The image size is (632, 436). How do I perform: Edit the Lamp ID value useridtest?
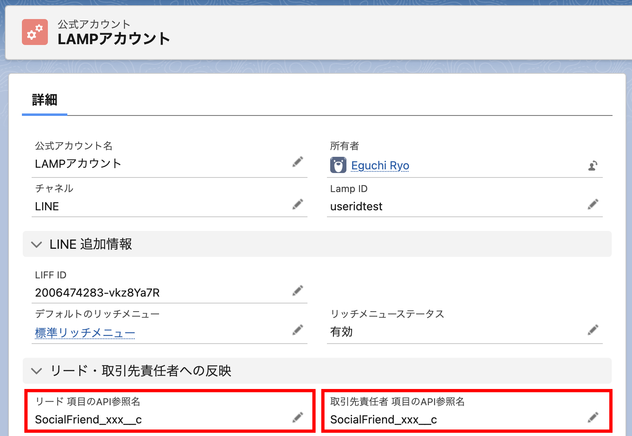593,204
